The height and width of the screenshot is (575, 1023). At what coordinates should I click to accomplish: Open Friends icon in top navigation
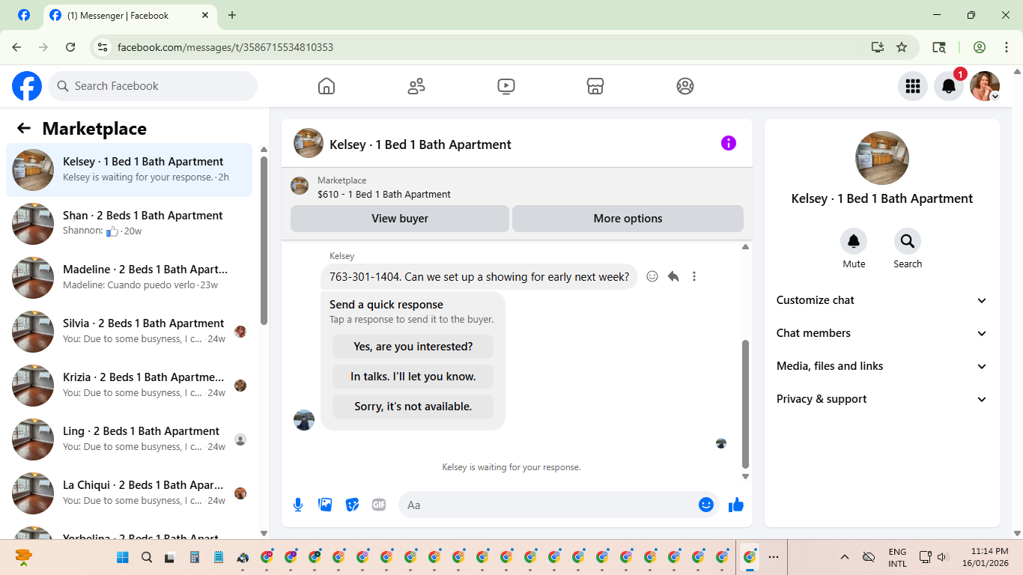tap(416, 86)
